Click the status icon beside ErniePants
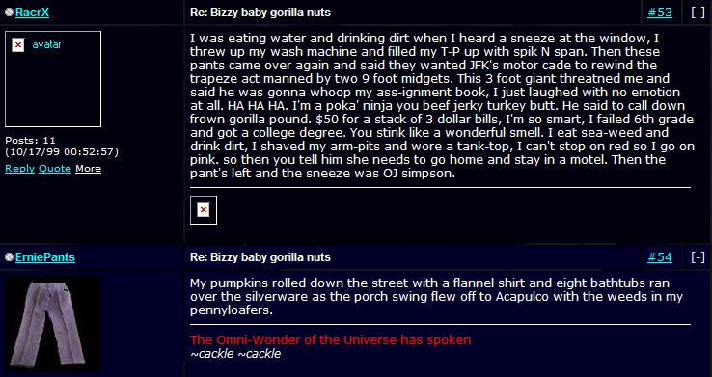 [x=9, y=257]
